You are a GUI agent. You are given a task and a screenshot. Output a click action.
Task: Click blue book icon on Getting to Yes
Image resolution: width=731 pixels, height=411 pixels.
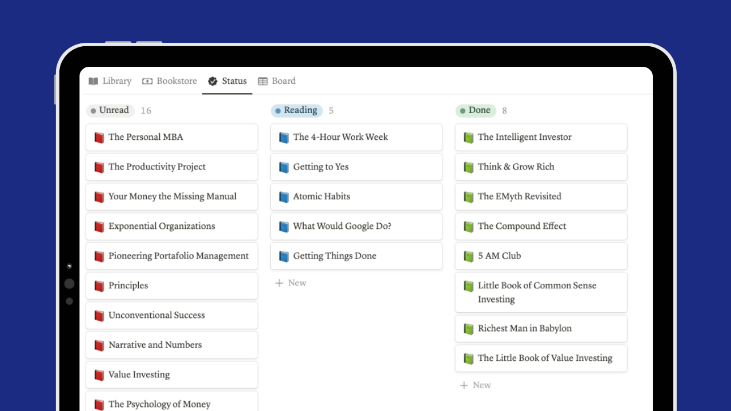284,167
